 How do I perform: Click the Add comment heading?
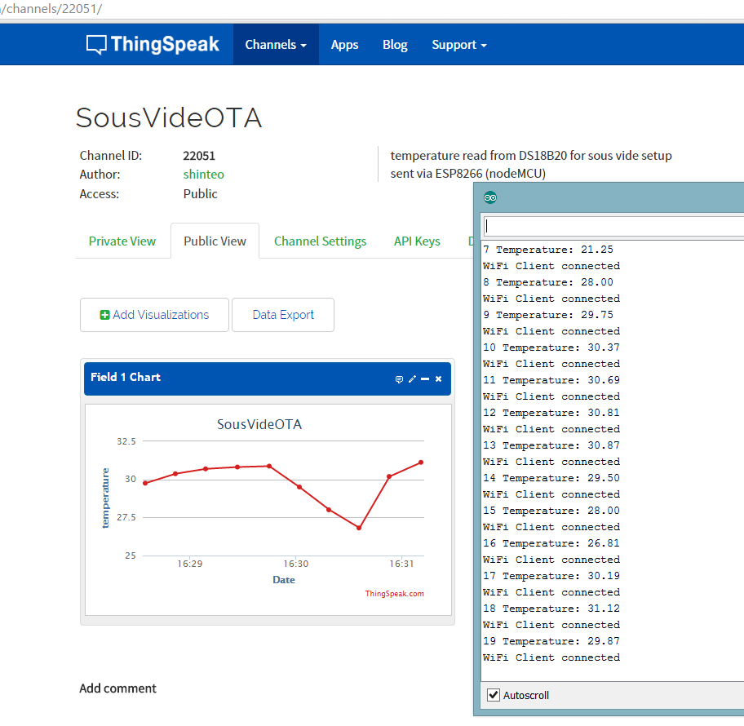click(117, 688)
